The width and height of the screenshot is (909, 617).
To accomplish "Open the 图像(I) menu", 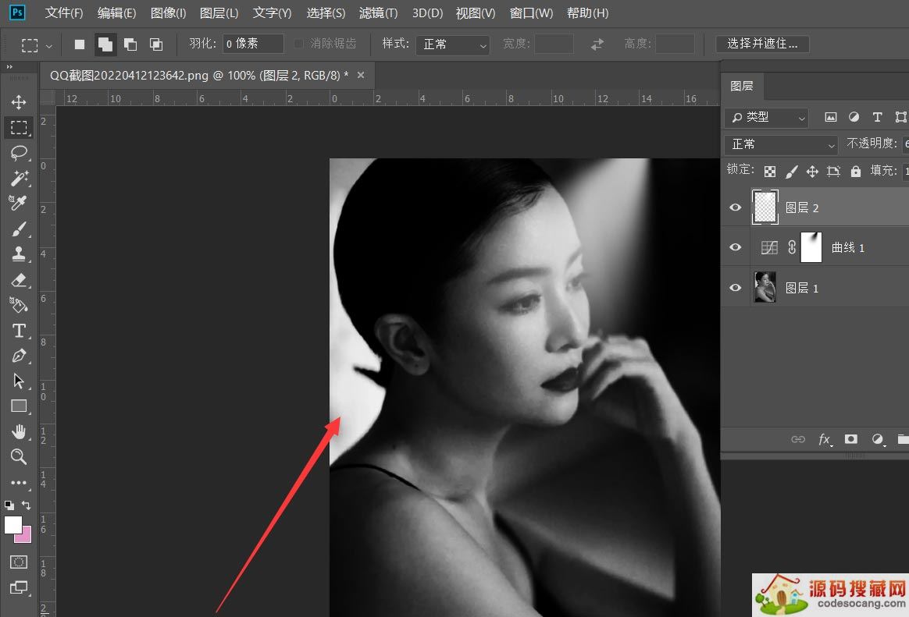I will click(168, 13).
